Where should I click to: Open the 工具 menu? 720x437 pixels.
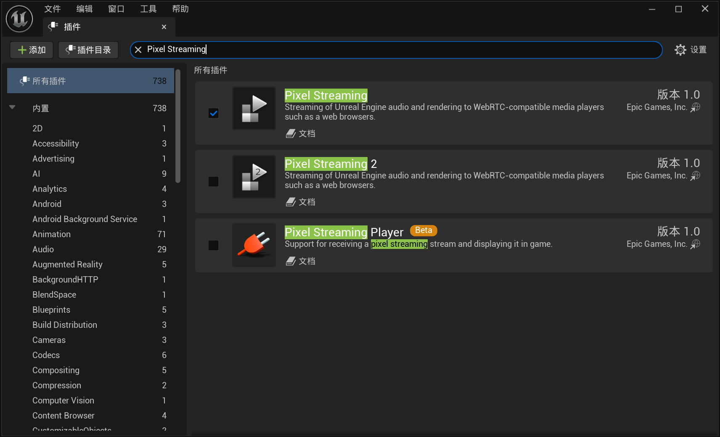148,9
